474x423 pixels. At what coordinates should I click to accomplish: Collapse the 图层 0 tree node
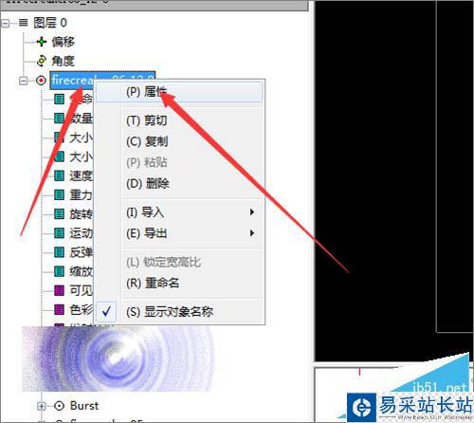tap(6, 23)
